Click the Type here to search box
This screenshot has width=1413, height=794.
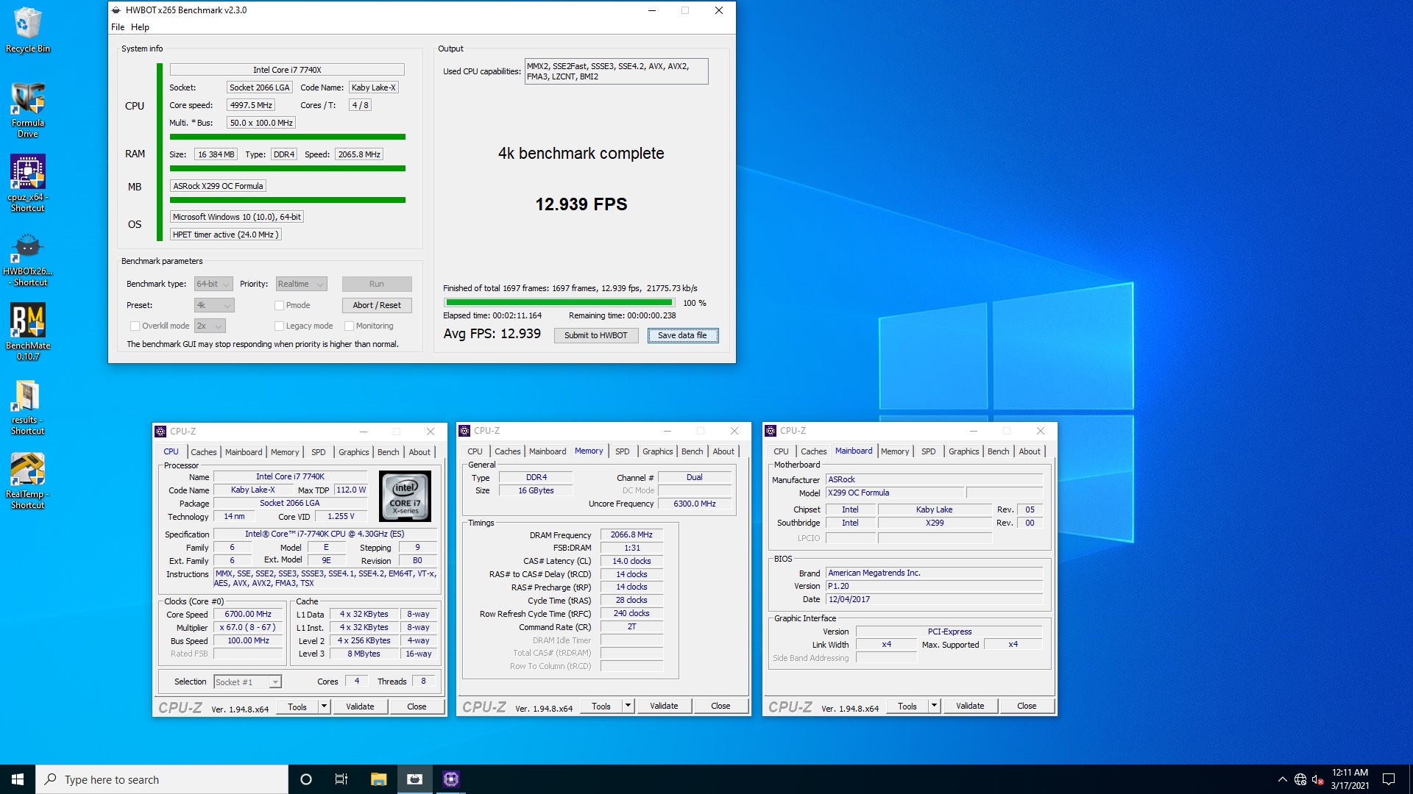coord(162,779)
